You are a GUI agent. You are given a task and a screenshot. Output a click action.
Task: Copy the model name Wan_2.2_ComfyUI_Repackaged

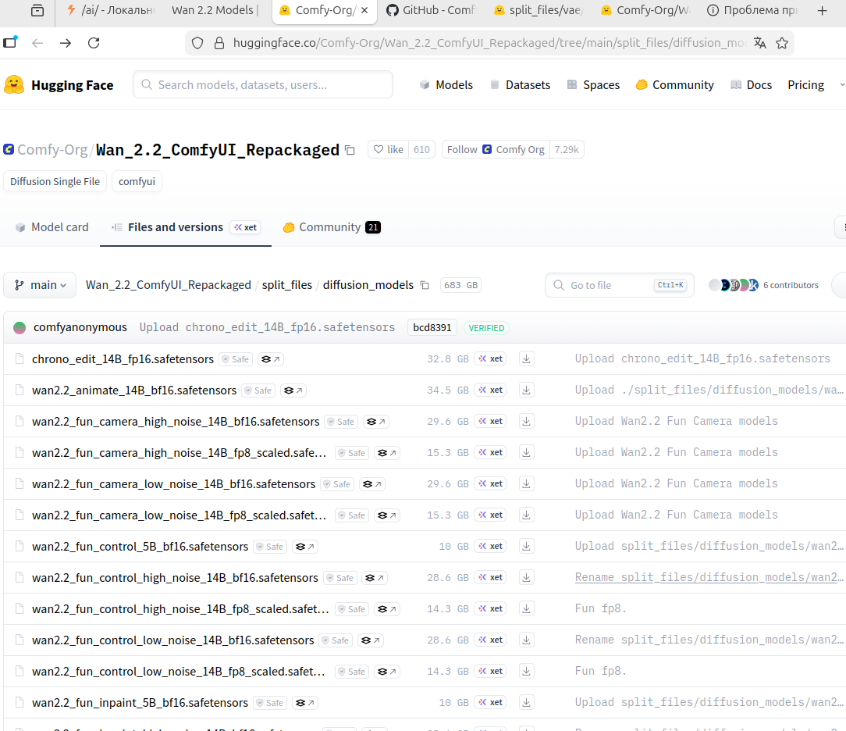[x=350, y=150]
